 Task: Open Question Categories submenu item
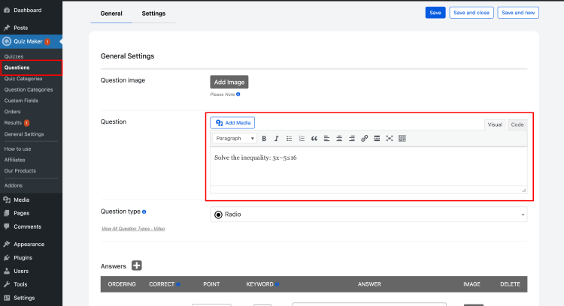[29, 90]
